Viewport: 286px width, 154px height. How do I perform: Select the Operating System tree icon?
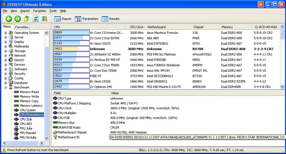click(11, 33)
